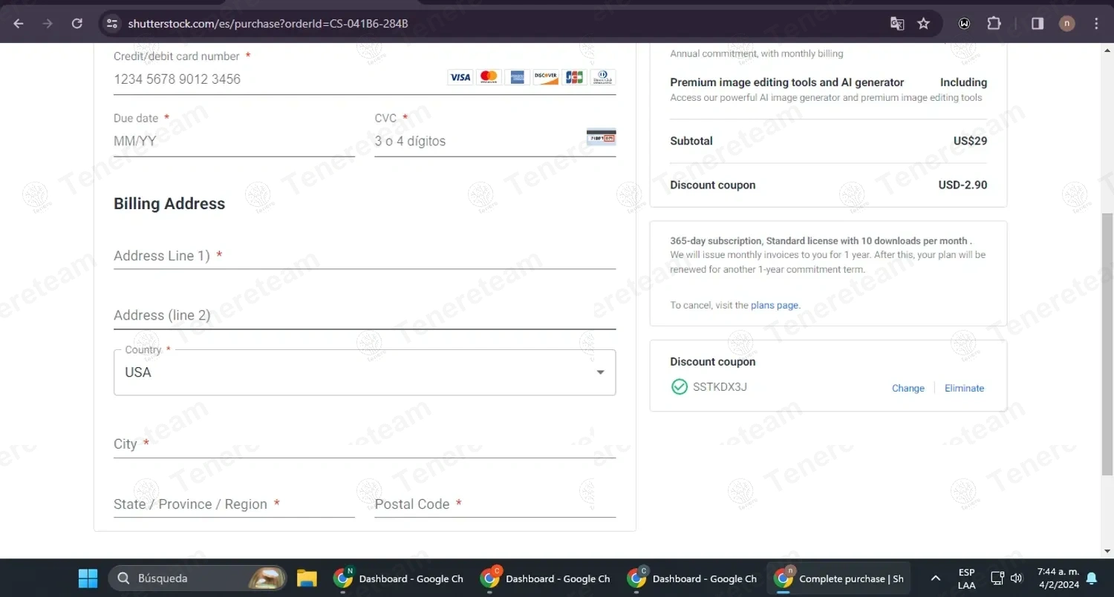1114x597 pixels.
Task: Reload the Shutterstock purchase page
Action: point(76,24)
